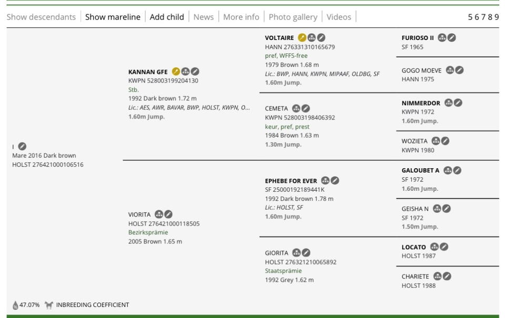505x318 pixels.
Task: Select the Add child menu item
Action: coord(167,17)
